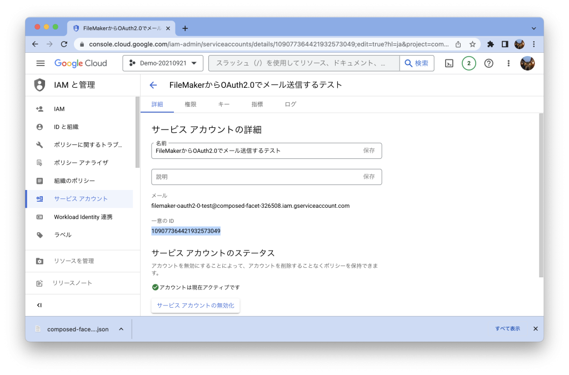Select サービス アカウント in sidebar
The width and height of the screenshot is (569, 375).
point(79,199)
